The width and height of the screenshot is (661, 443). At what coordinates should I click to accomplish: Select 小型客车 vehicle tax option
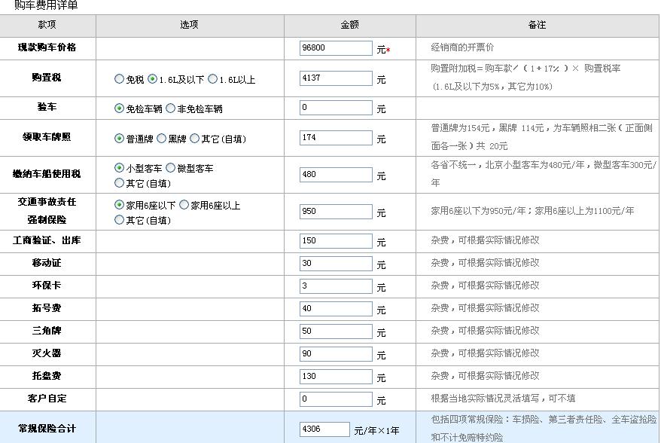click(119, 168)
